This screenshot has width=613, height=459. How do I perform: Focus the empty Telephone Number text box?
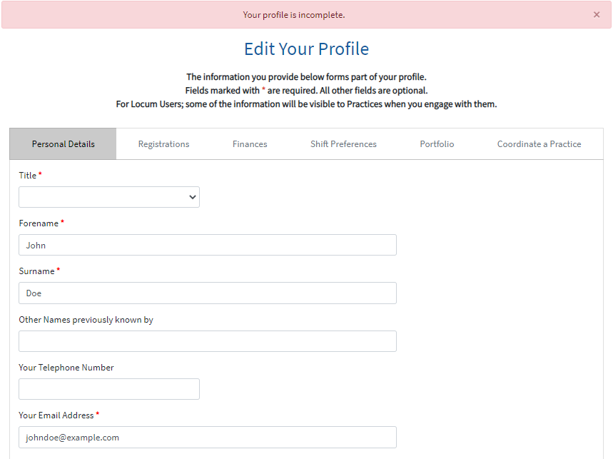(x=109, y=389)
